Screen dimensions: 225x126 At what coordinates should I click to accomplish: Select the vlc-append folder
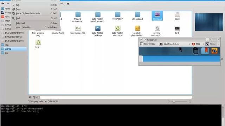137,14
